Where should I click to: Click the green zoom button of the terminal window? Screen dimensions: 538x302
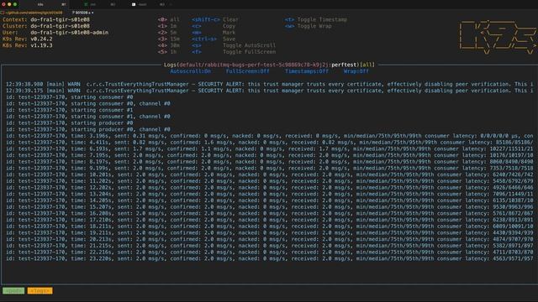tap(15, 4)
